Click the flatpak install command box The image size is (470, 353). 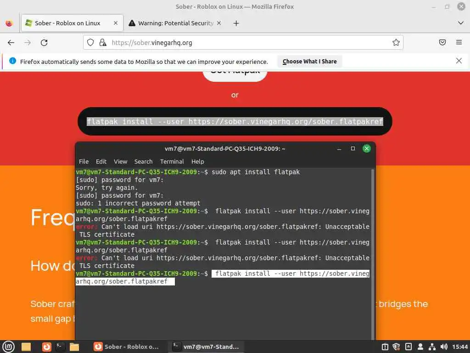[235, 121]
